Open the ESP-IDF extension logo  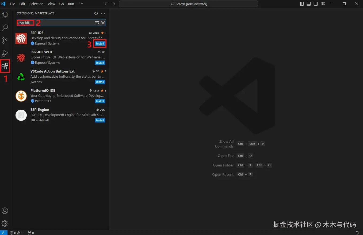[21, 38]
